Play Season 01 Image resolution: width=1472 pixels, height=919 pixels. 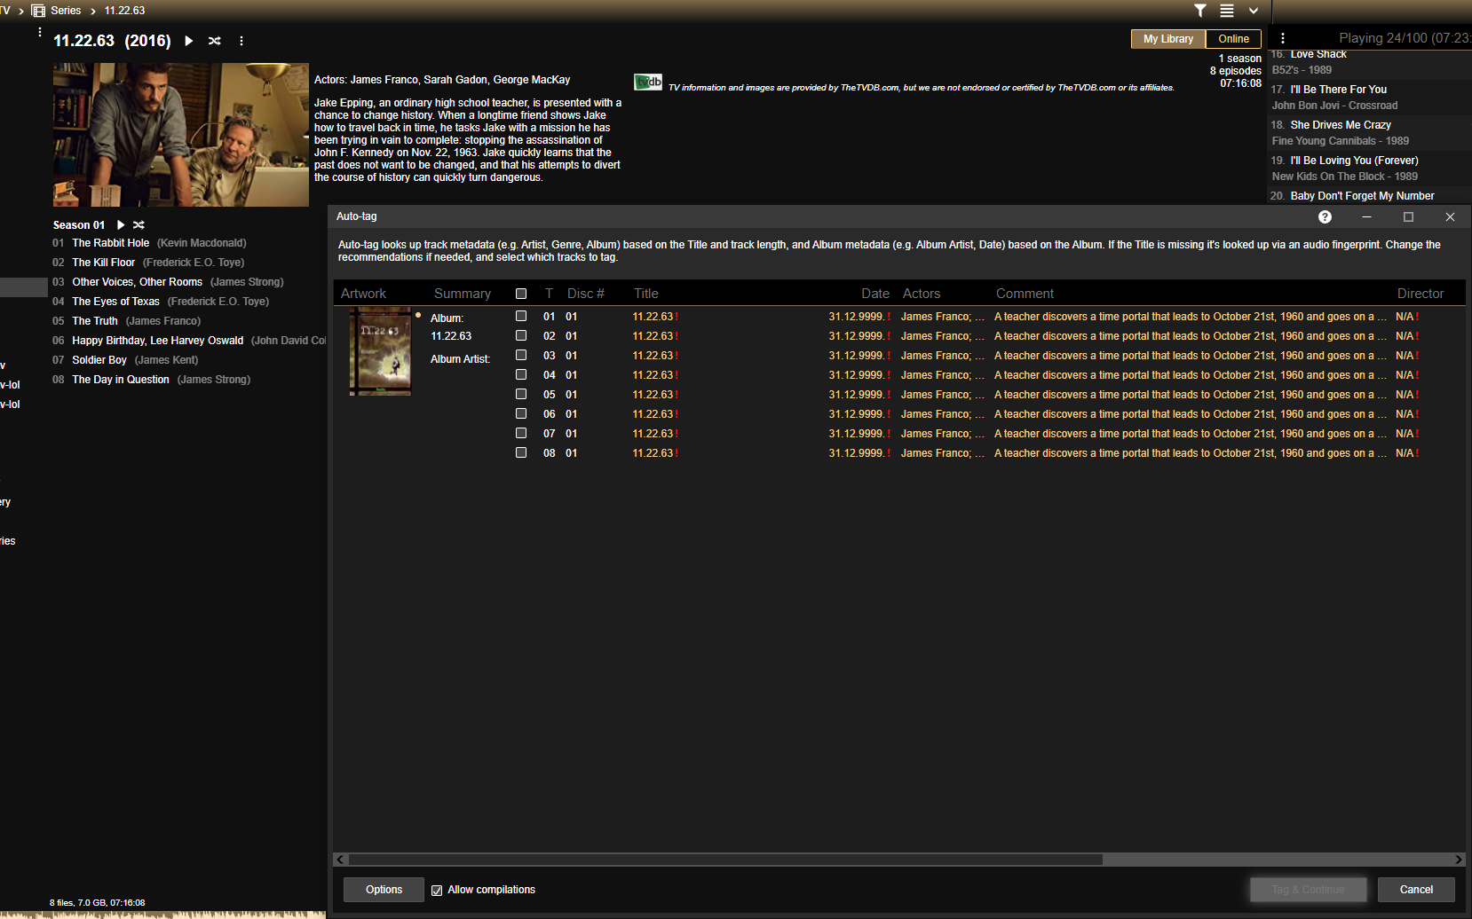pyautogui.click(x=121, y=225)
